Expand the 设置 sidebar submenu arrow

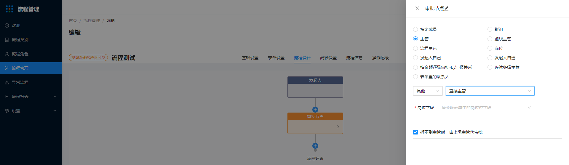55,111
